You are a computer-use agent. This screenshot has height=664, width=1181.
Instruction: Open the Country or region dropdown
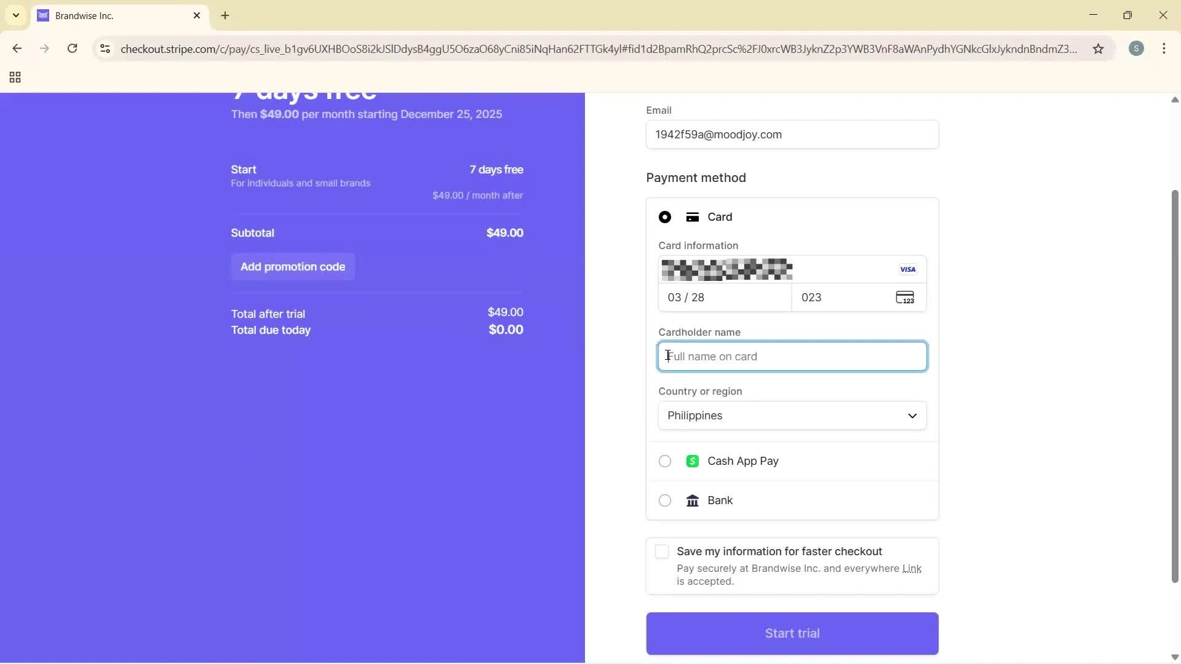coord(791,416)
